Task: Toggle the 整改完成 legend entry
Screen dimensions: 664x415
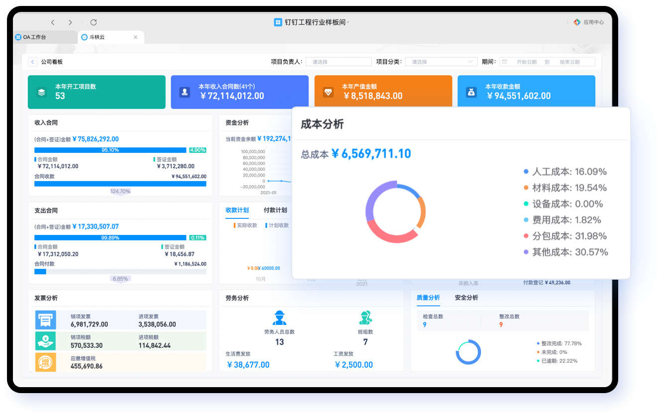Action: (559, 343)
